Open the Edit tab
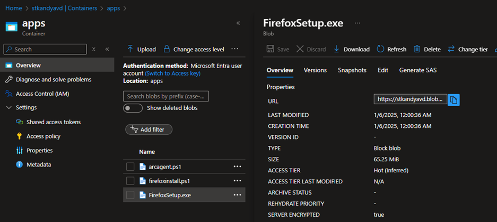This screenshot has height=222, width=497. point(382,70)
